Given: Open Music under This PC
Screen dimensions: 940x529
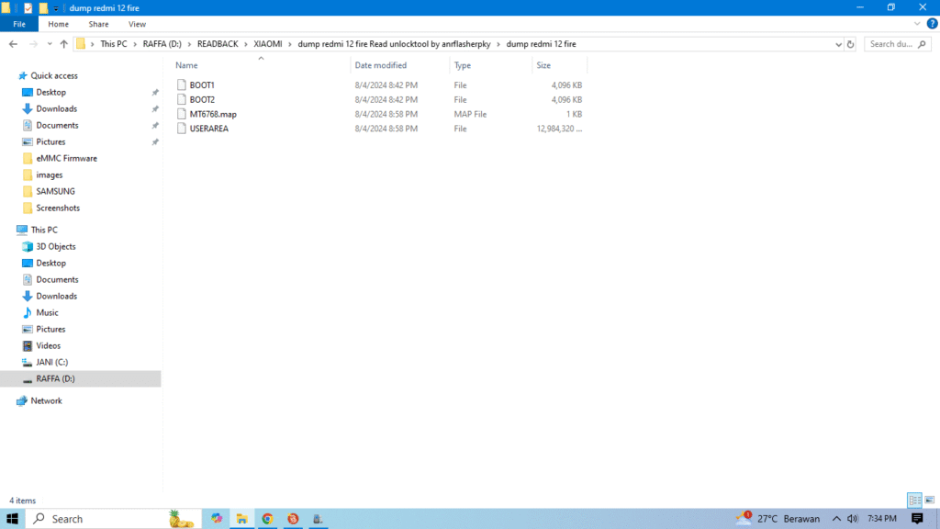Looking at the screenshot, I should [47, 312].
